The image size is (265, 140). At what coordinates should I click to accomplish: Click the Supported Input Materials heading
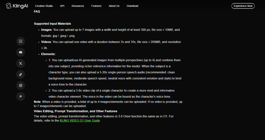[x=52, y=24]
